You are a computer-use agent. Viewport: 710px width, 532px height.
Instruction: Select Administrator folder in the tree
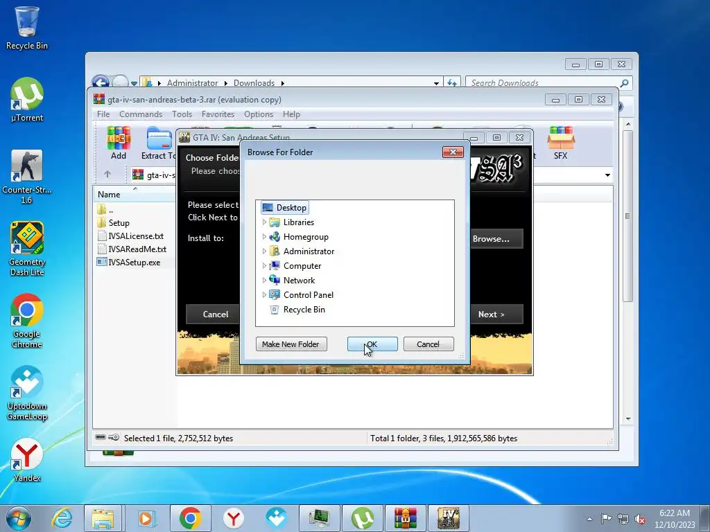point(309,251)
